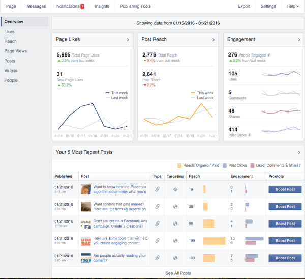
Task: Select Posts in the sidebar
Action: coord(10,61)
